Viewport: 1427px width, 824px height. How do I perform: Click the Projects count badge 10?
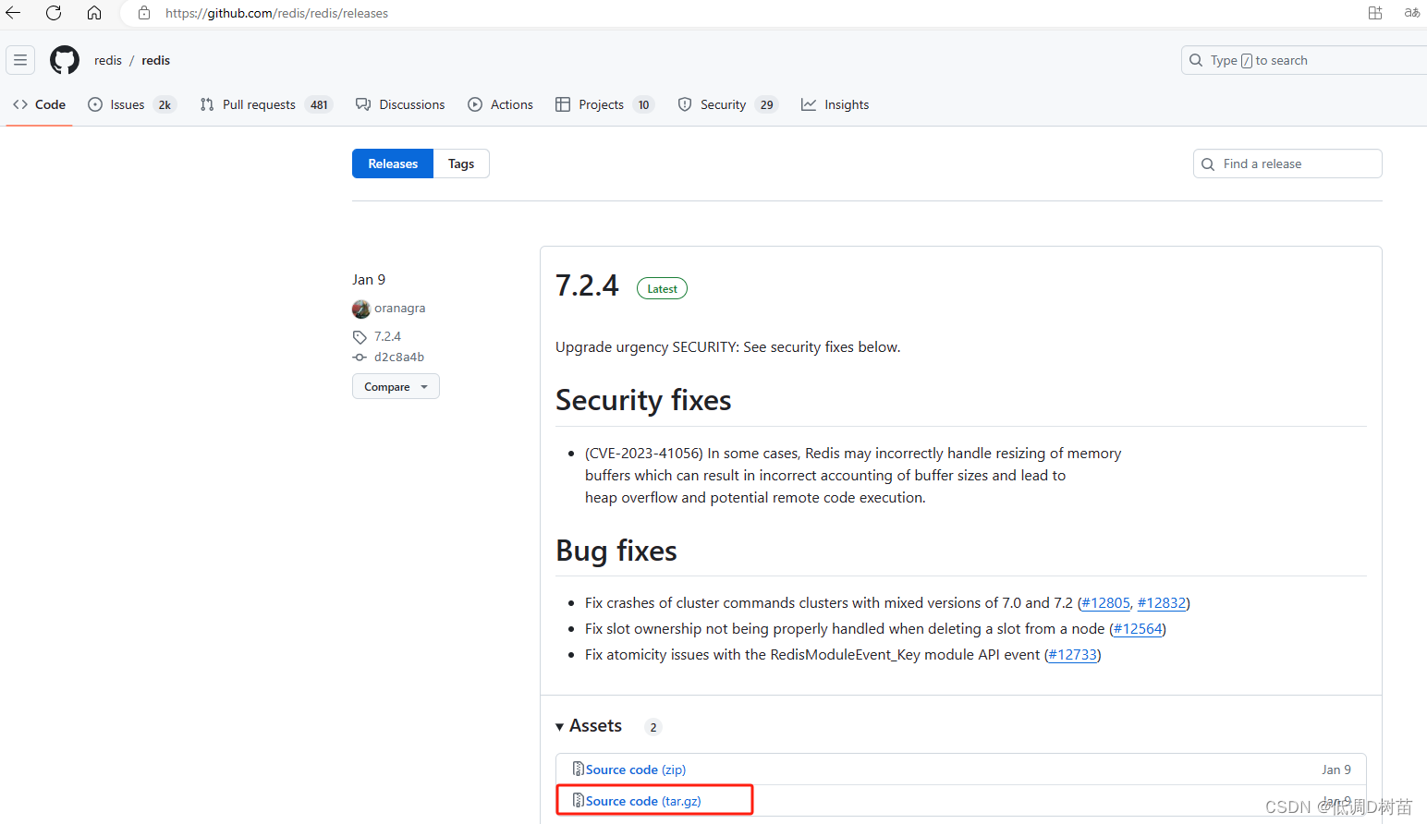[x=643, y=104]
